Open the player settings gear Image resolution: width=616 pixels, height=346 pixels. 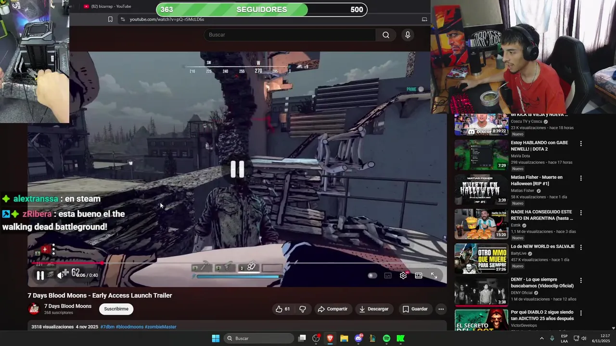coord(403,275)
